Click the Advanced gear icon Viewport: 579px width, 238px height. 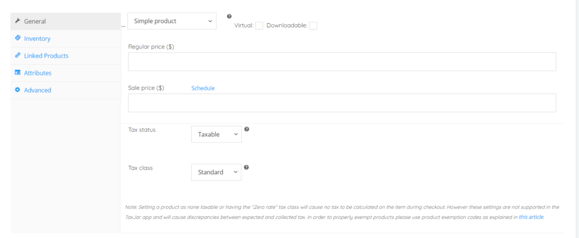(18, 90)
